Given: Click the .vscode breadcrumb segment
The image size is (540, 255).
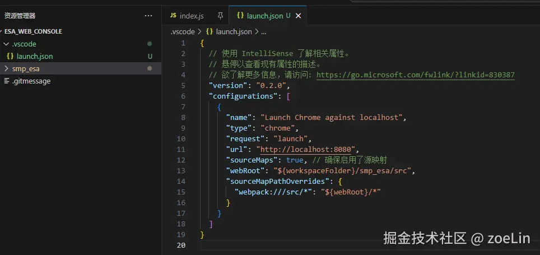Looking at the screenshot, I should pos(183,32).
